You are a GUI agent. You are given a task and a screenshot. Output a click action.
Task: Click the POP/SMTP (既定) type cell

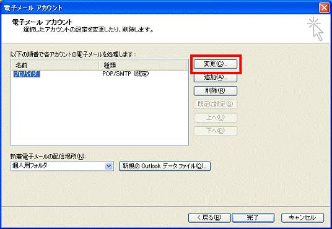point(126,74)
